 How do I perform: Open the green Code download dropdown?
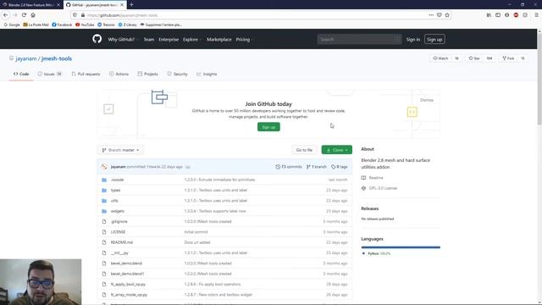coord(337,150)
